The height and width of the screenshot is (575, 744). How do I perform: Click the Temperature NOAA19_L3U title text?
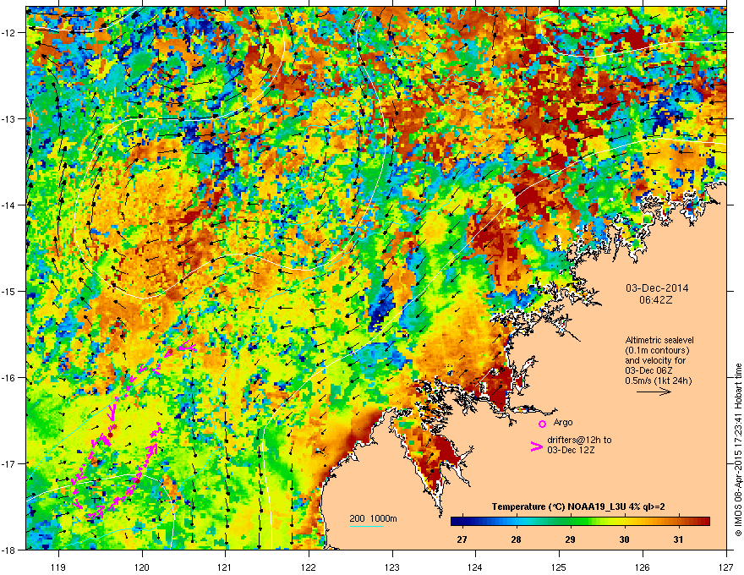(578, 507)
